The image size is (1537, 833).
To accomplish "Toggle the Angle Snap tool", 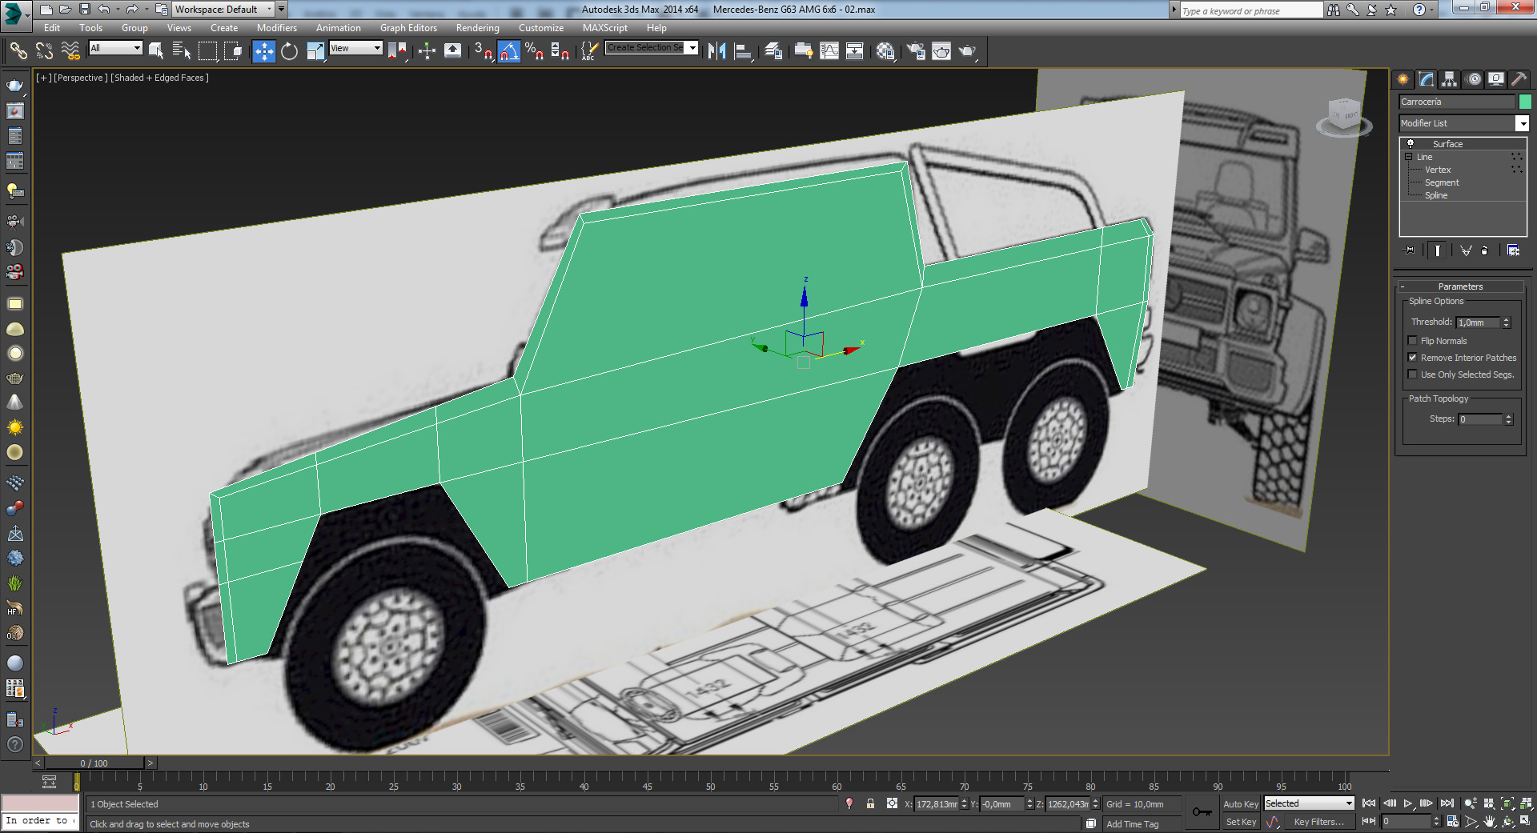I will [x=508, y=51].
